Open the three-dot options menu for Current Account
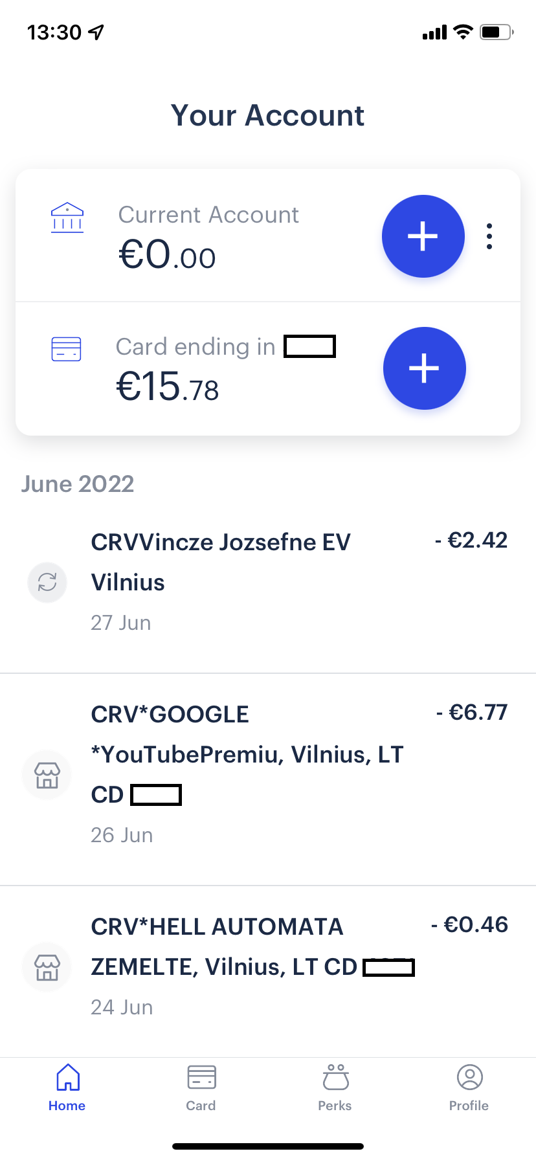536x1160 pixels. coord(489,236)
